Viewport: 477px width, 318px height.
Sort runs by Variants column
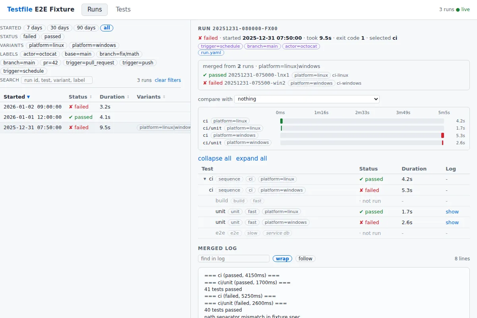click(151, 97)
